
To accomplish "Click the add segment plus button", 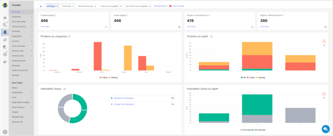I will pyautogui.click(x=41, y=6).
